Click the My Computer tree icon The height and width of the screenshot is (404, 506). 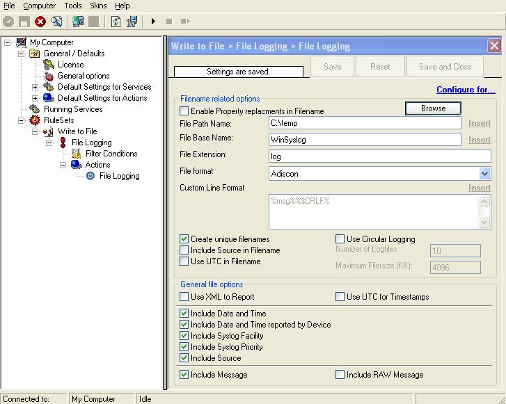coord(22,42)
